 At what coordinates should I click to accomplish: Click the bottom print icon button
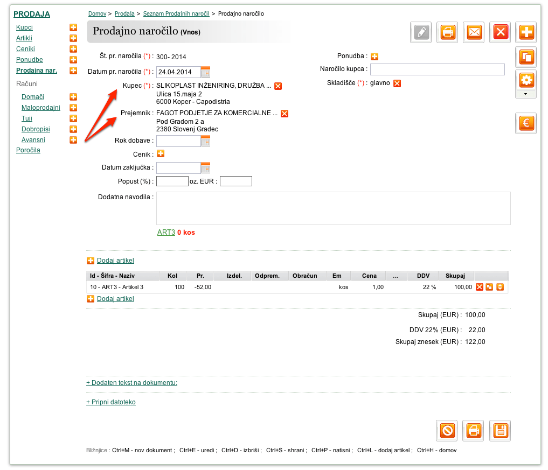pos(474,431)
